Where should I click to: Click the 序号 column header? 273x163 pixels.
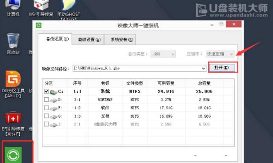tap(77, 83)
